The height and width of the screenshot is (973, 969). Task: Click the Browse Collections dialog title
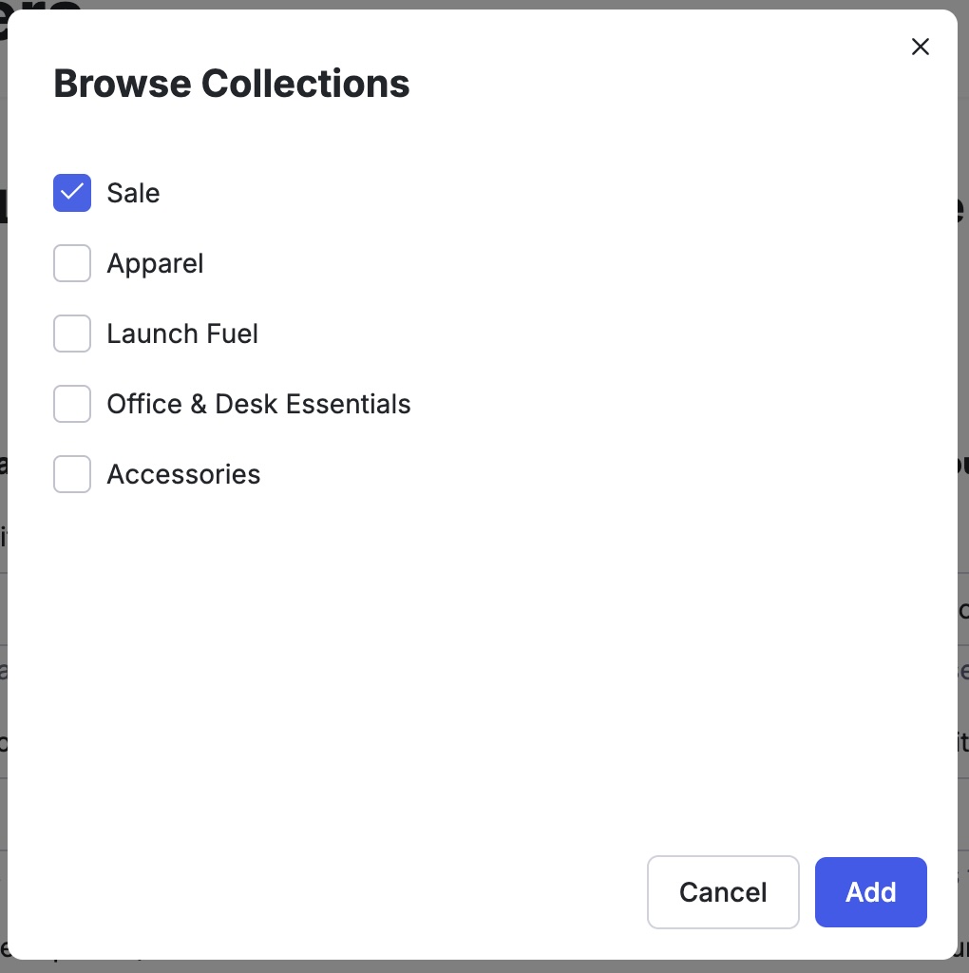231,83
